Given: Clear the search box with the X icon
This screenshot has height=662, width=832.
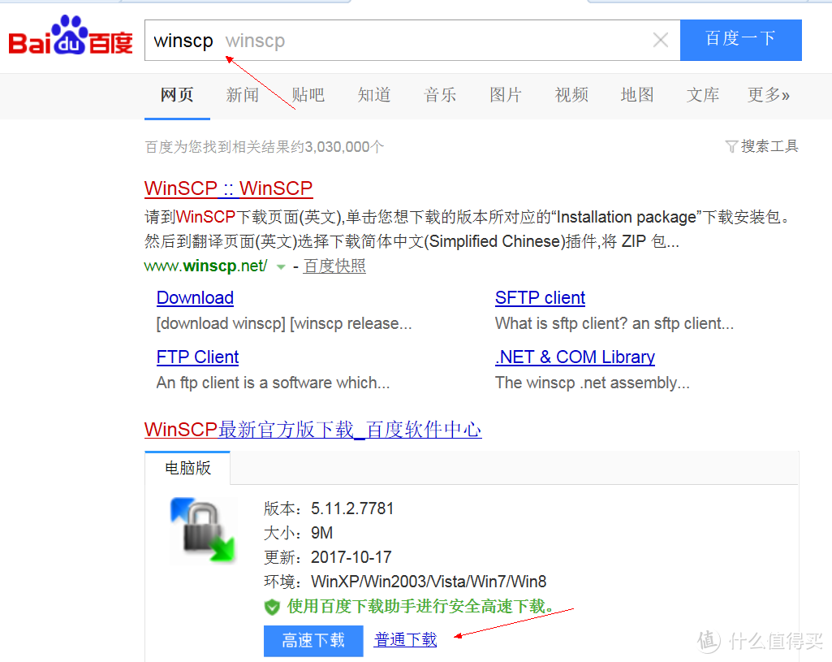Looking at the screenshot, I should click(660, 40).
